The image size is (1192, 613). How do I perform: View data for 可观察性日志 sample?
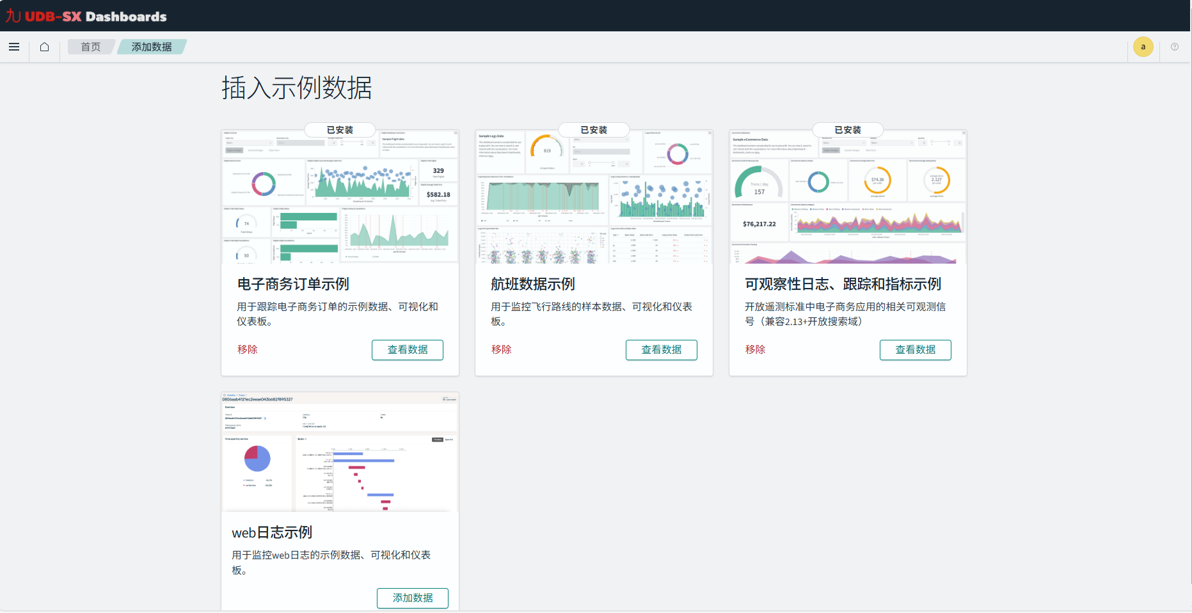tap(915, 350)
